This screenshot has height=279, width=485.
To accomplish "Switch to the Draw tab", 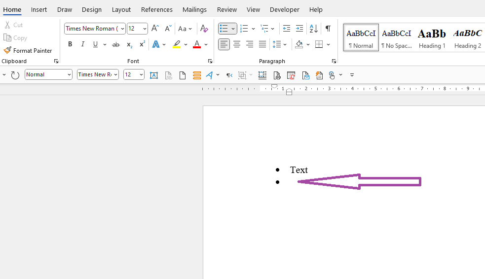I will click(x=64, y=9).
